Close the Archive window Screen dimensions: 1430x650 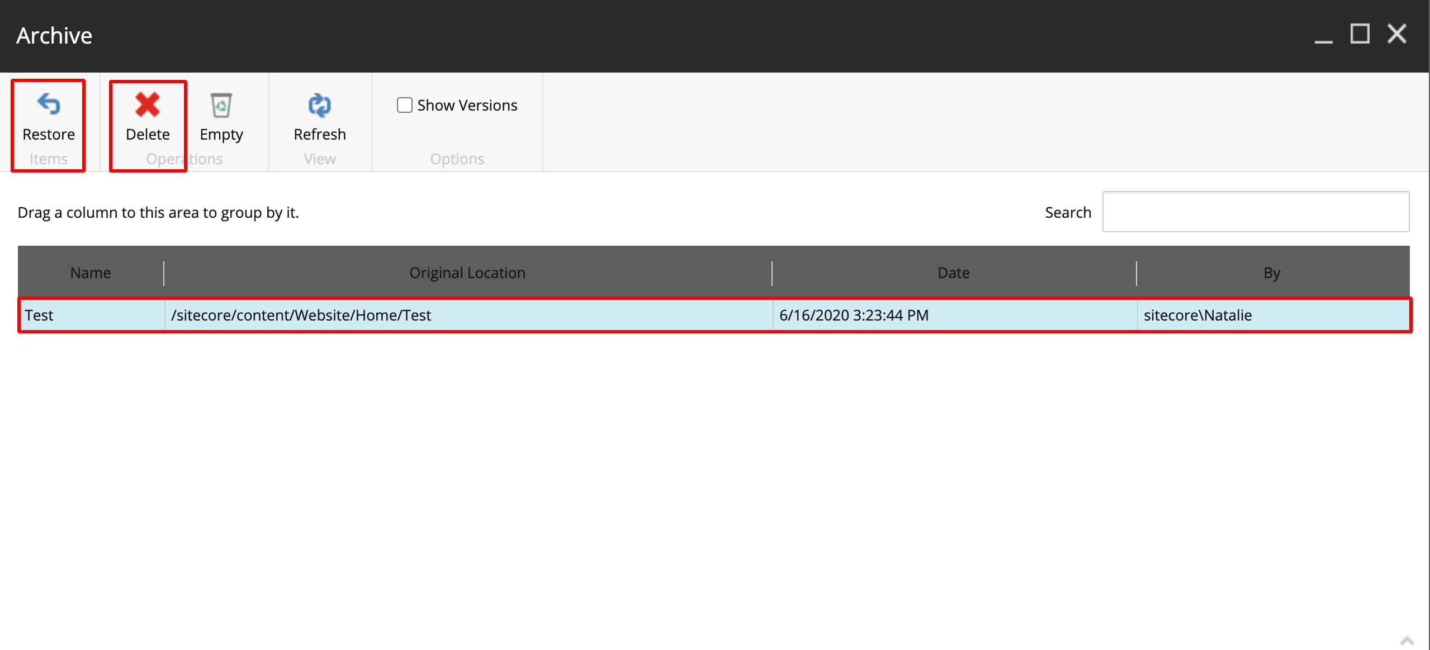click(x=1396, y=34)
